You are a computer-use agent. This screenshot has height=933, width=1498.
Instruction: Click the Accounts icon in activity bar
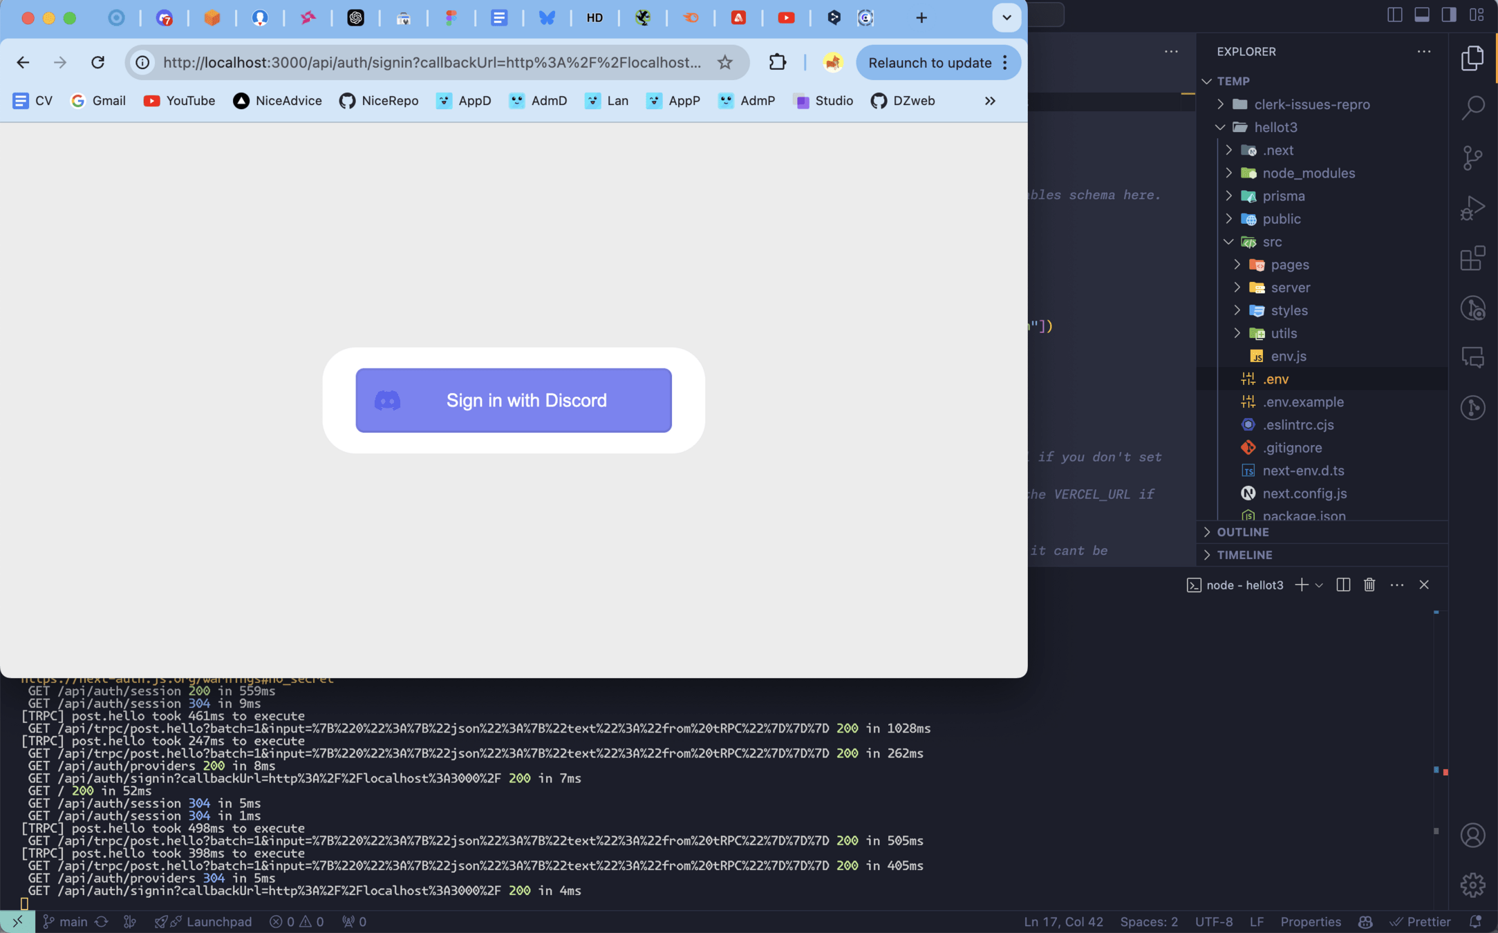(1472, 835)
